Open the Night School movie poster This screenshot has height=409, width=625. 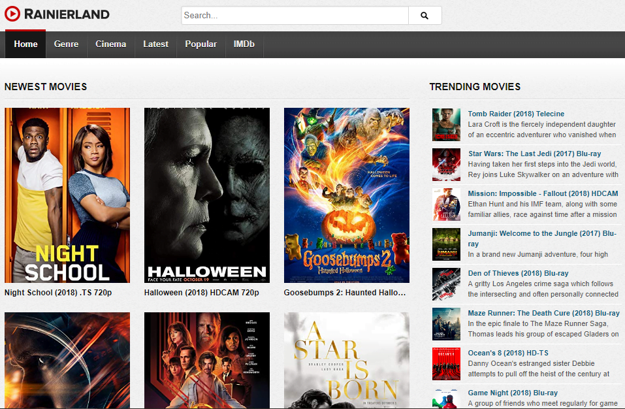pos(67,195)
